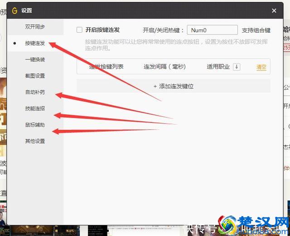Viewport: 290px width, 236px height.
Task: Enable the 开启按键连发 checkbox
Action: [x=80, y=30]
